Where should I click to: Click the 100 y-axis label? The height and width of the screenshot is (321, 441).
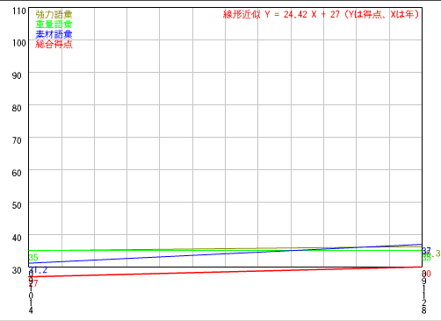click(19, 43)
